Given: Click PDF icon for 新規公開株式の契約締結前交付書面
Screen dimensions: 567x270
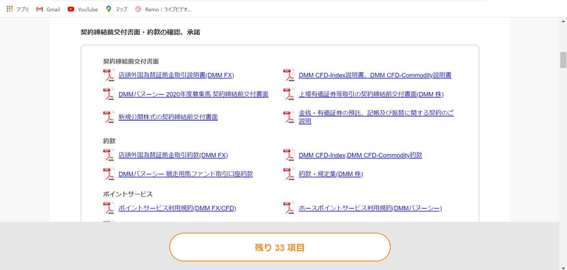Looking at the screenshot, I should (109, 117).
